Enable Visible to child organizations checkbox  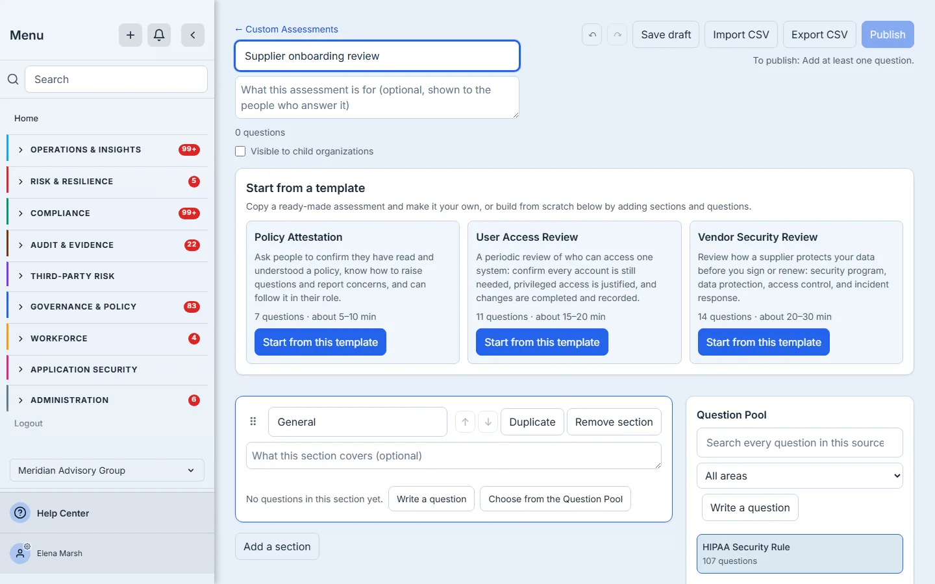(x=240, y=151)
